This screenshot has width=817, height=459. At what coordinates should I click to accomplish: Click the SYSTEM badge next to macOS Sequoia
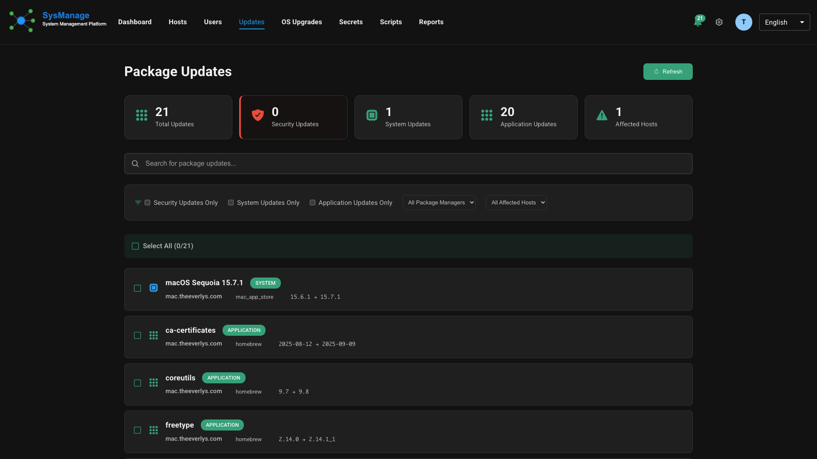coord(265,283)
